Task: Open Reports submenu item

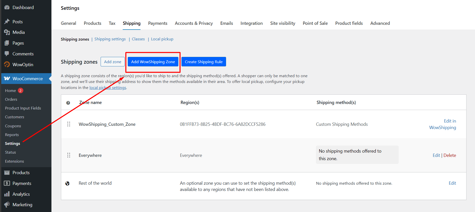Action: (x=12, y=135)
